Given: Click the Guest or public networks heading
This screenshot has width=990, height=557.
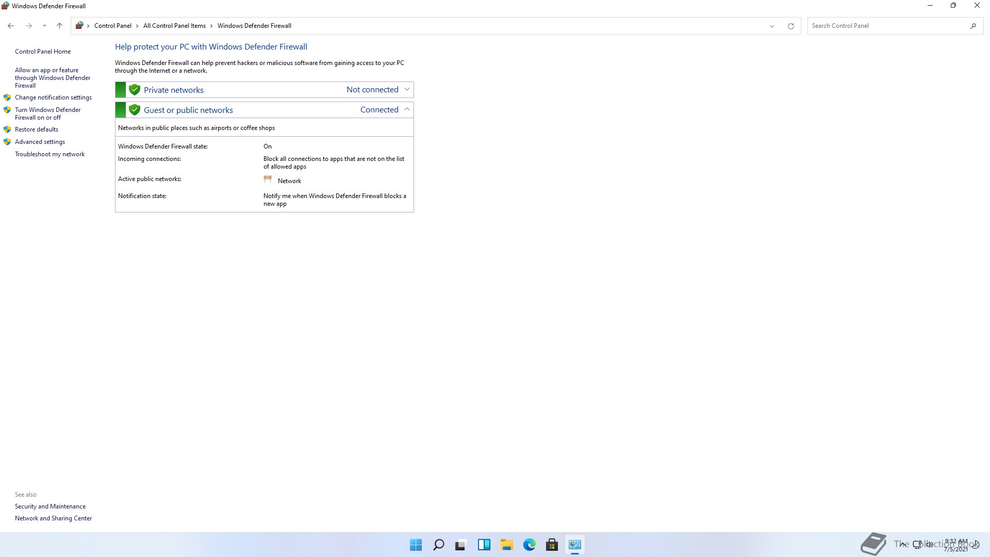Looking at the screenshot, I should tap(188, 110).
